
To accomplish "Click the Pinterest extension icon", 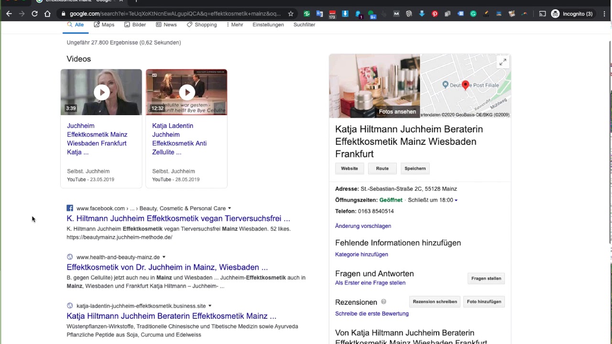I will [x=435, y=14].
